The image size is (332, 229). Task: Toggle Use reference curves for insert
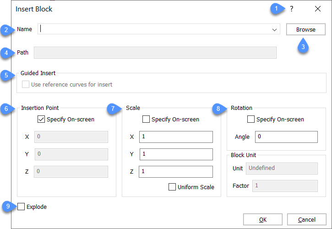[x=26, y=84]
